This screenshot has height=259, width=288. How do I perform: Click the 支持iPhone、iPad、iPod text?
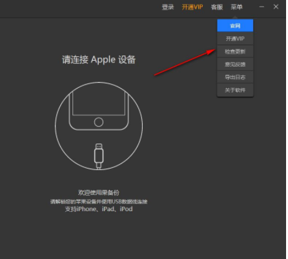pyautogui.click(x=99, y=209)
